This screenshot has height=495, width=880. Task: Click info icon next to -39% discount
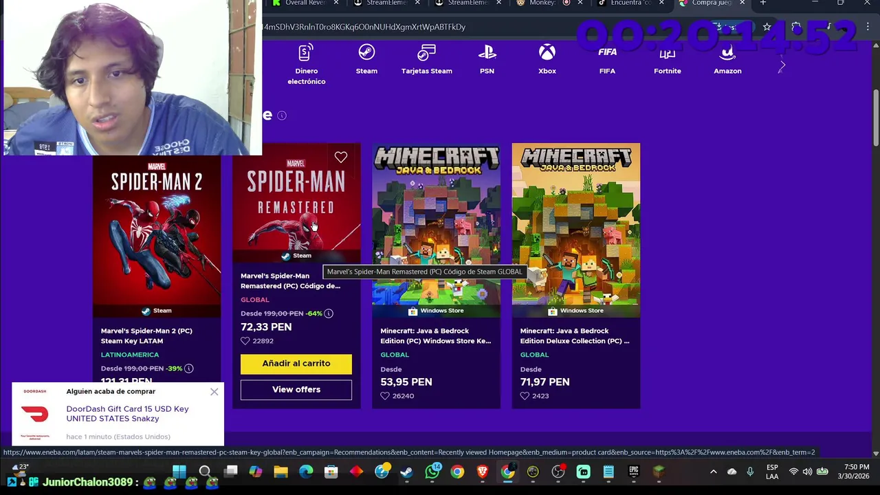189,368
